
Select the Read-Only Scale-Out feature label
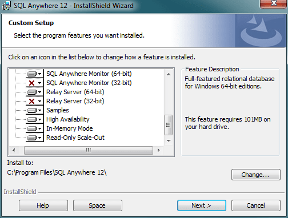pyautogui.click(x=75, y=138)
